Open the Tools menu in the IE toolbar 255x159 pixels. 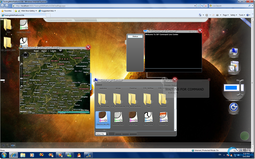click(242, 15)
